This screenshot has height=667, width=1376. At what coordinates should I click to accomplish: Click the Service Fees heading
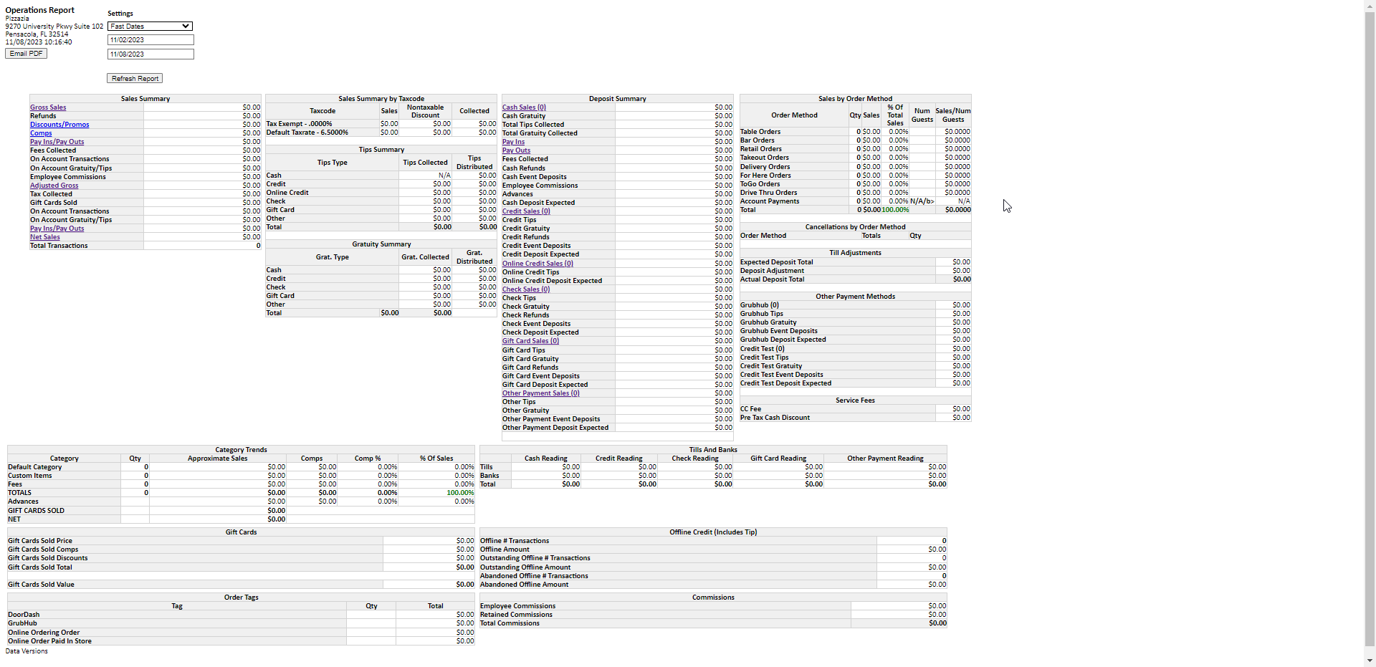pyautogui.click(x=856, y=400)
